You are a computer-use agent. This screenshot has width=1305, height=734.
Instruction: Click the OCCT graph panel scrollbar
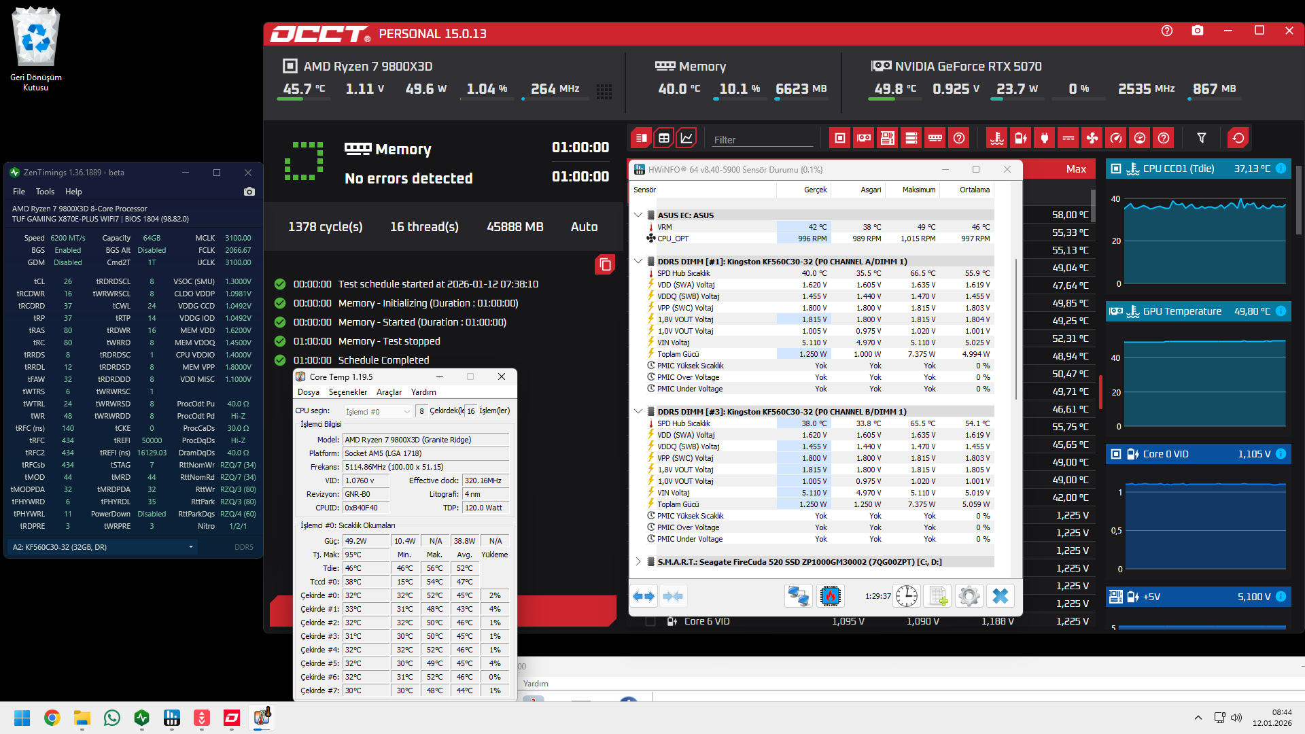[x=1299, y=200]
